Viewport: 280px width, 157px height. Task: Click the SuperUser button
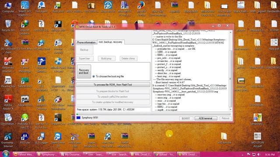[84, 58]
